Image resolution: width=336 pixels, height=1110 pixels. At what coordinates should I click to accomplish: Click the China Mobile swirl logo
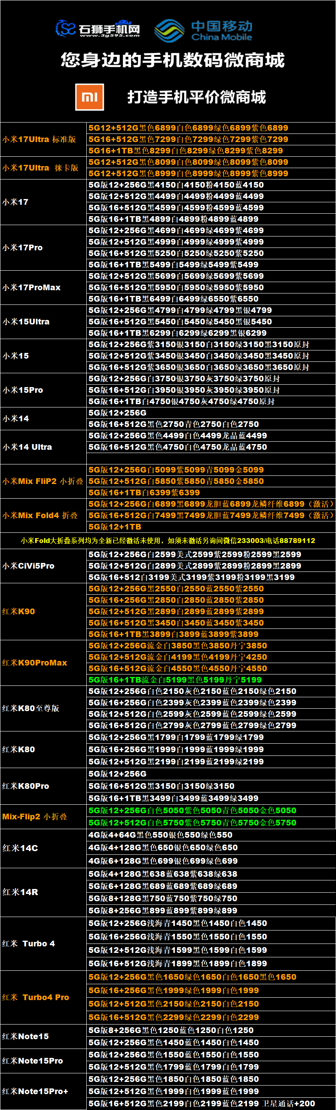coord(169,31)
